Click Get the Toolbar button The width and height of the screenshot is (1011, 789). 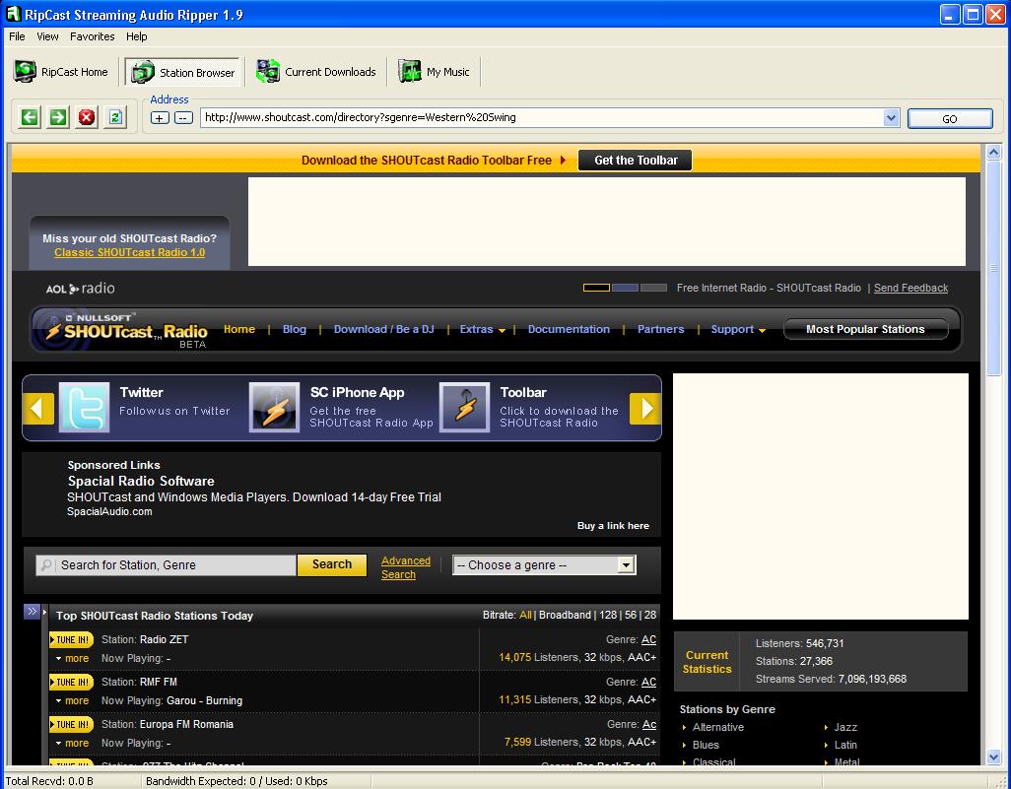(636, 160)
